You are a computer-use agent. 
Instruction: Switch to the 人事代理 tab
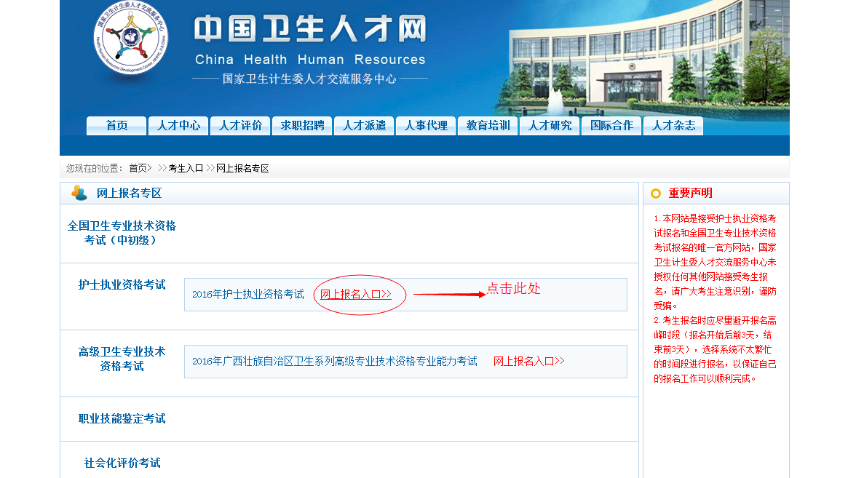click(426, 126)
